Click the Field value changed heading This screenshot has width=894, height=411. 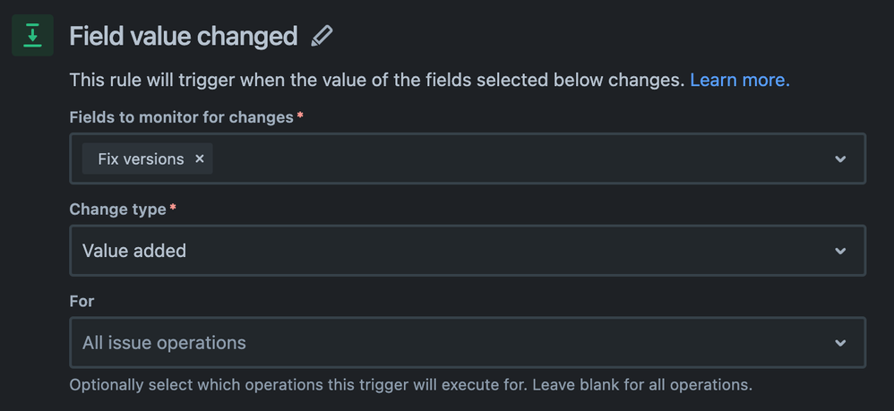184,37
